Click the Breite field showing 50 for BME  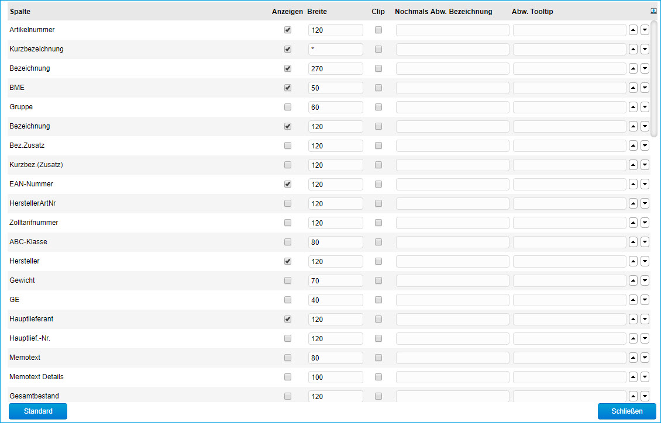335,88
